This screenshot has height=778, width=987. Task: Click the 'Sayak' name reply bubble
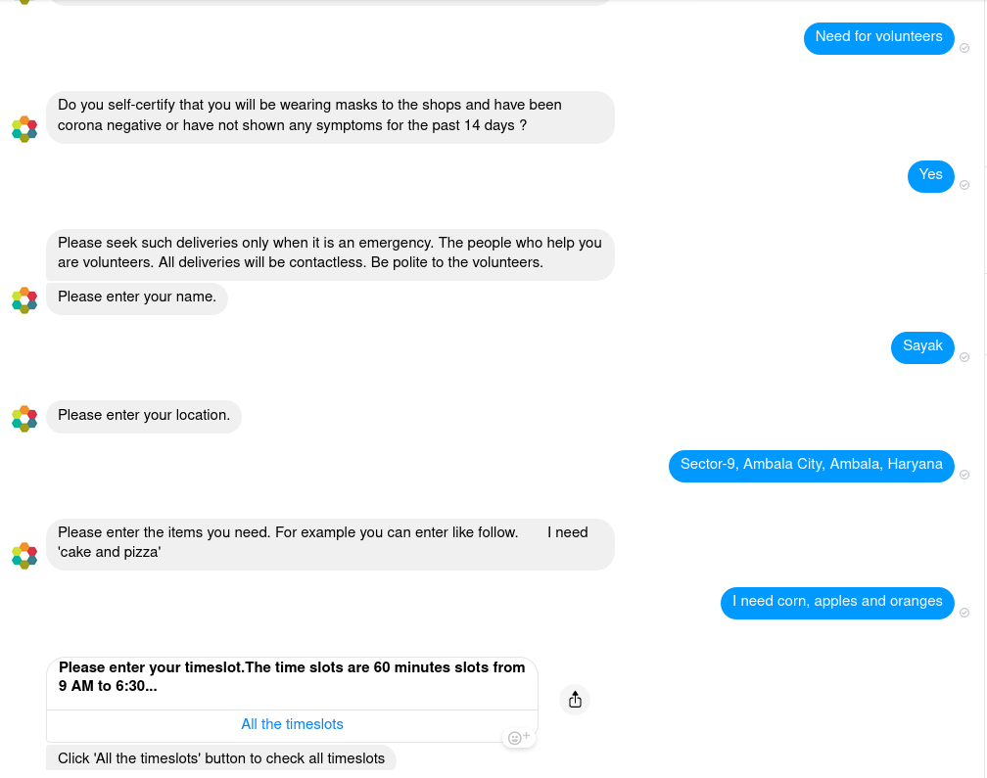click(x=922, y=346)
